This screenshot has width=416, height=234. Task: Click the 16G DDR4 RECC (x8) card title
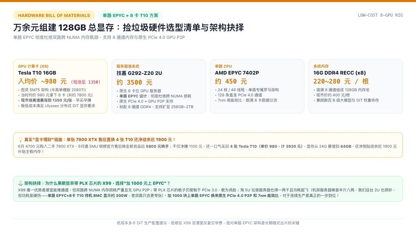(x=339, y=73)
